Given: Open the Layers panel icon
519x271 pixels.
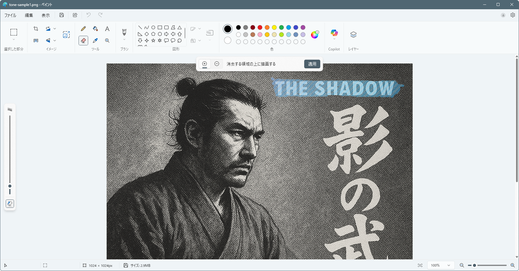Looking at the screenshot, I should click(353, 35).
